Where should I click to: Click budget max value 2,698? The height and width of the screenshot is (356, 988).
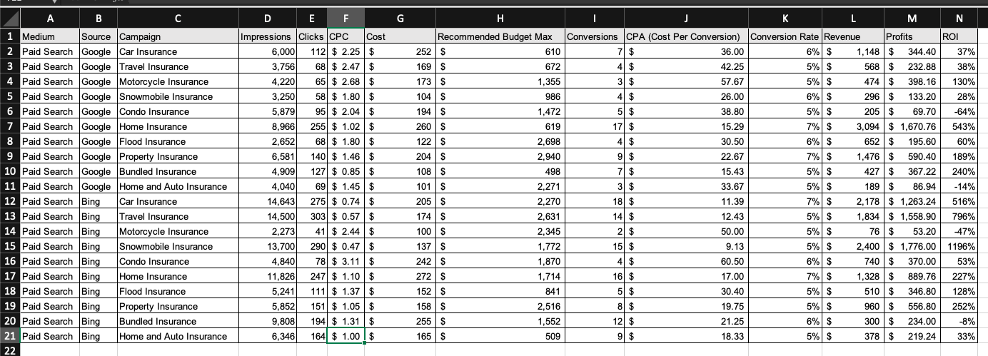click(x=500, y=141)
